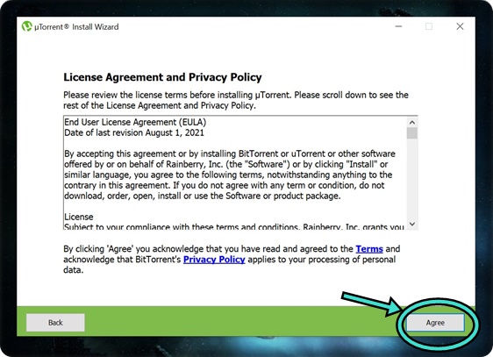This screenshot has width=493, height=357.
Task: Minimize the Install Wizard window
Action: click(x=398, y=26)
